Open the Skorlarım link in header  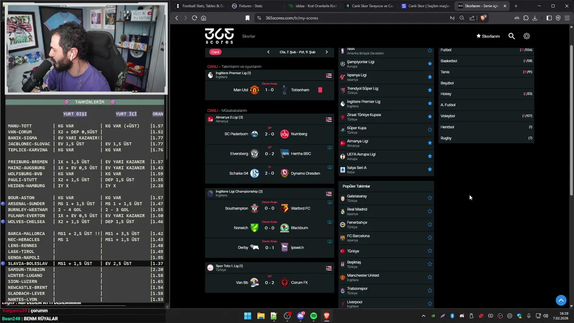[488, 36]
